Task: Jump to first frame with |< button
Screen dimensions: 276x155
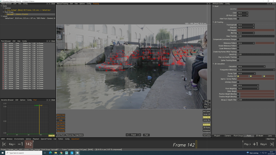Action: click(4, 144)
